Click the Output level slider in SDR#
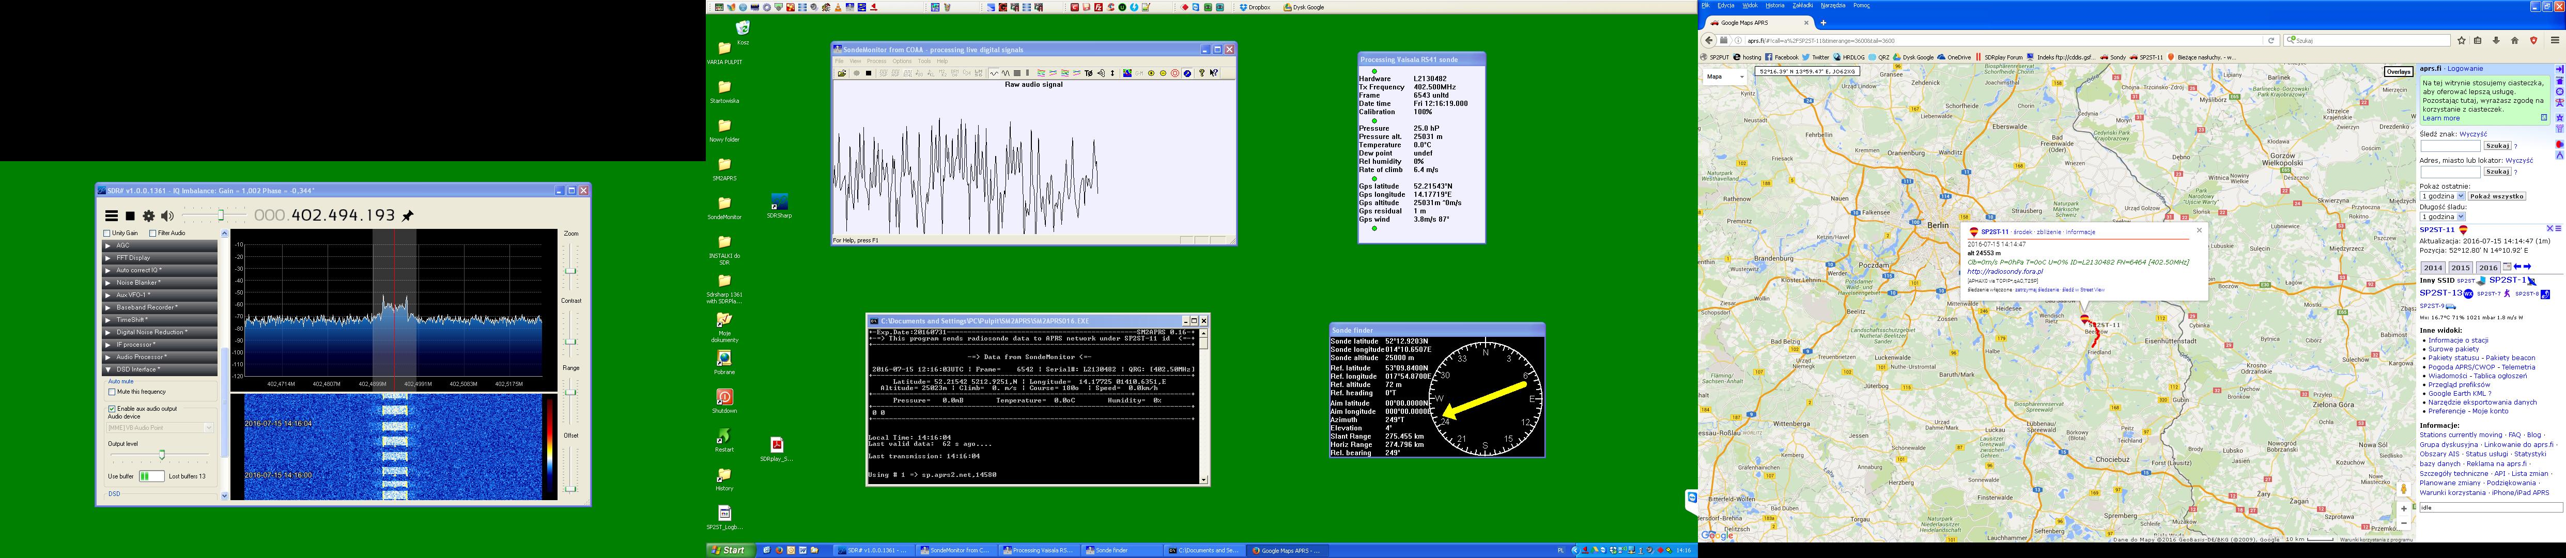2566x558 pixels. click(161, 455)
